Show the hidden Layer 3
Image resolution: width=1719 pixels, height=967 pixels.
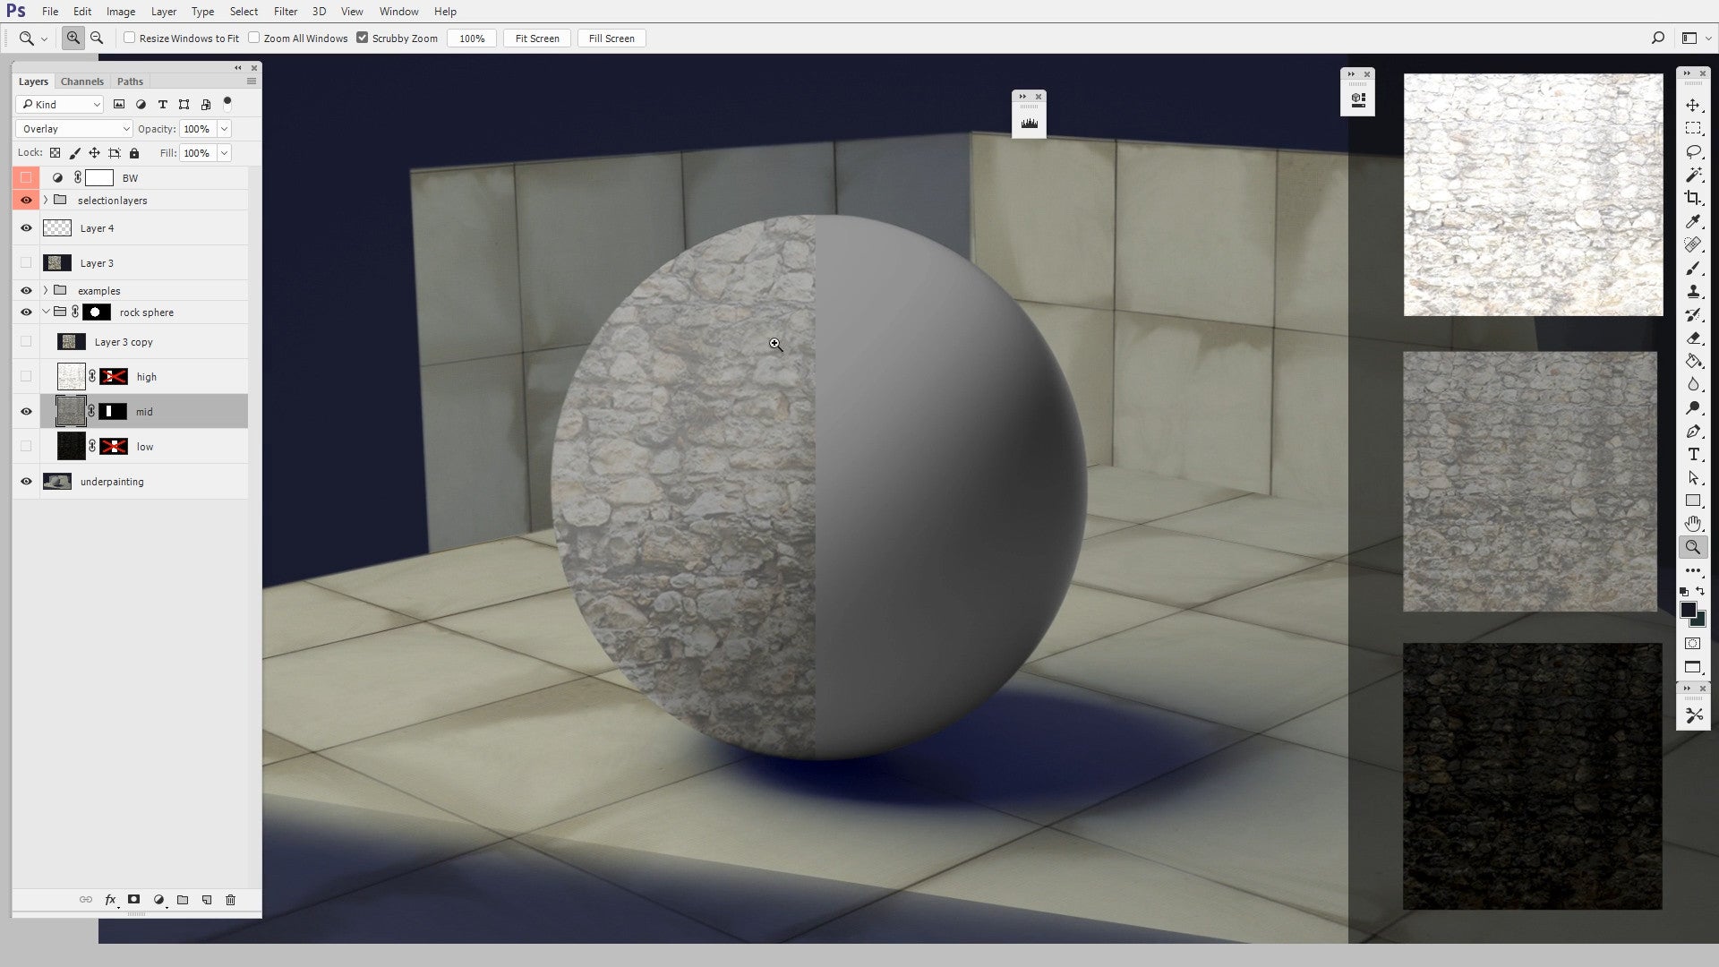(26, 262)
